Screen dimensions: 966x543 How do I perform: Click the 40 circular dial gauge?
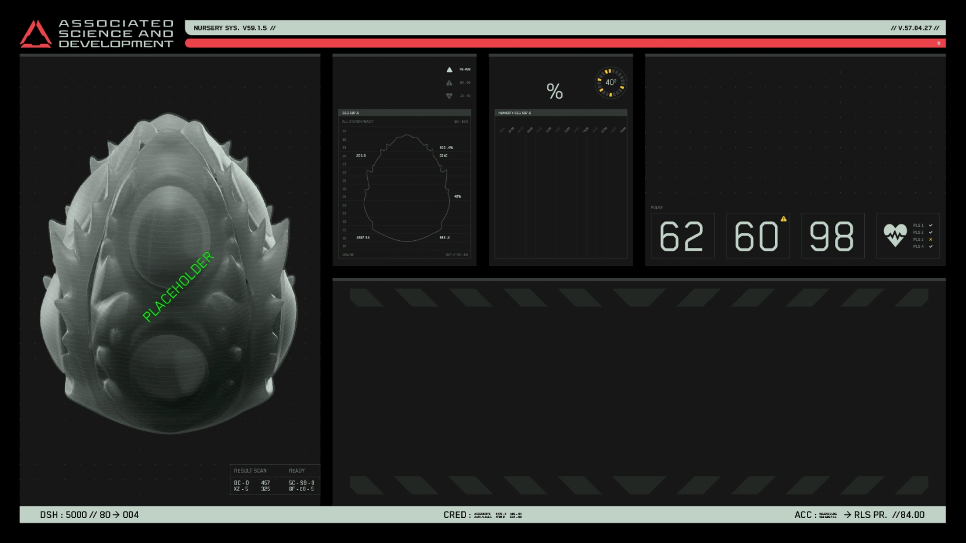point(610,83)
